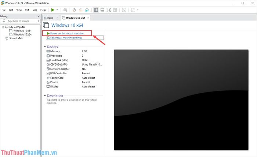Image resolution: width=257 pixels, height=157 pixels.
Task: Open the Edit menu
Action: (11, 10)
